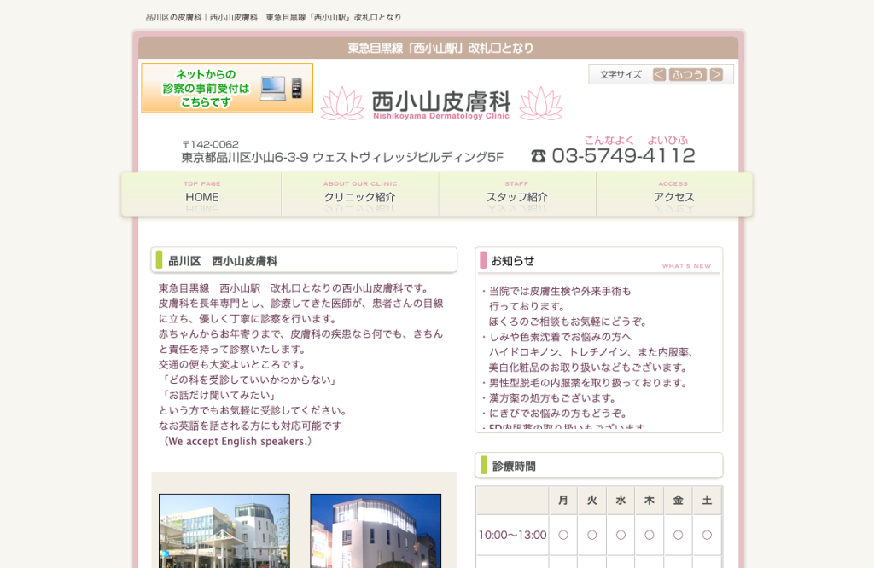
Task: Click the telephone icon beside the number
Action: pyautogui.click(x=539, y=156)
